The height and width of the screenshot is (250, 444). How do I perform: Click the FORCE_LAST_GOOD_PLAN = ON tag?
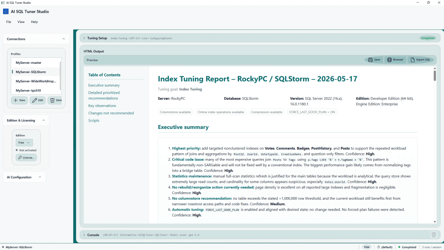pos(312,112)
